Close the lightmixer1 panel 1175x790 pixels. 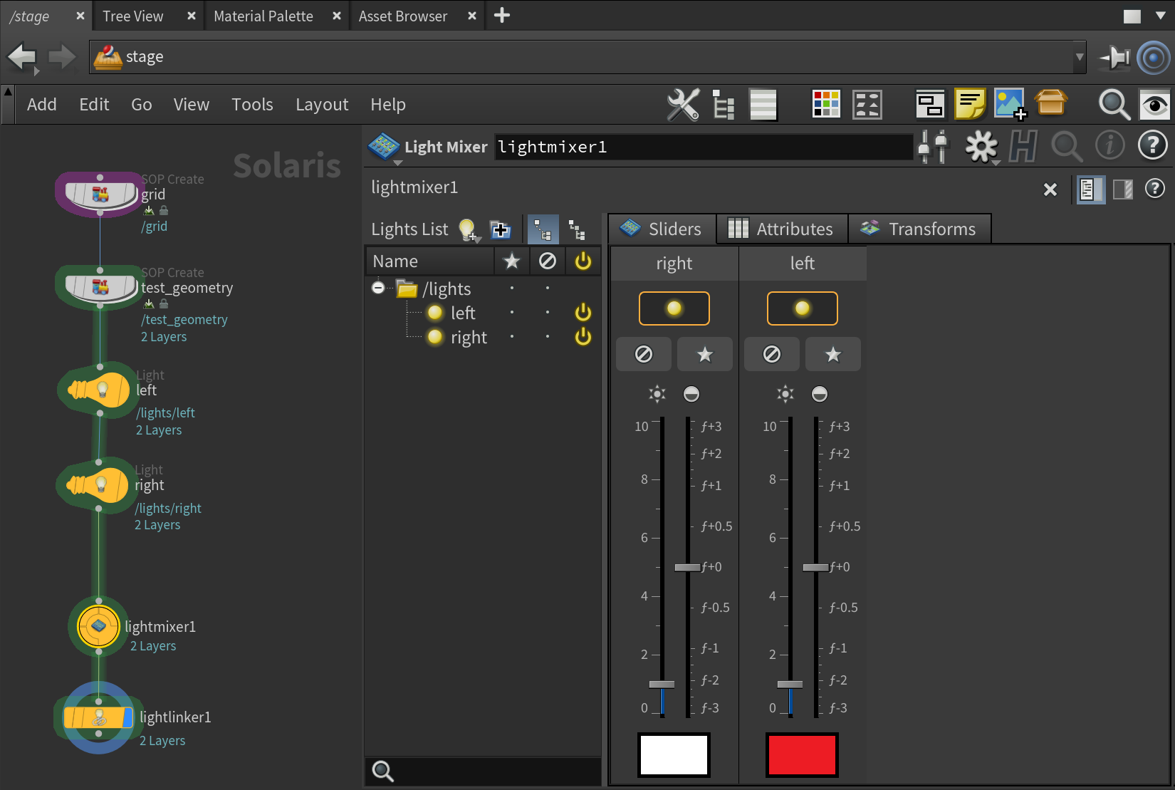1050,189
